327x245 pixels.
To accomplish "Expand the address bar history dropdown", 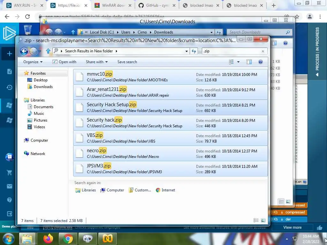I will [x=186, y=51].
